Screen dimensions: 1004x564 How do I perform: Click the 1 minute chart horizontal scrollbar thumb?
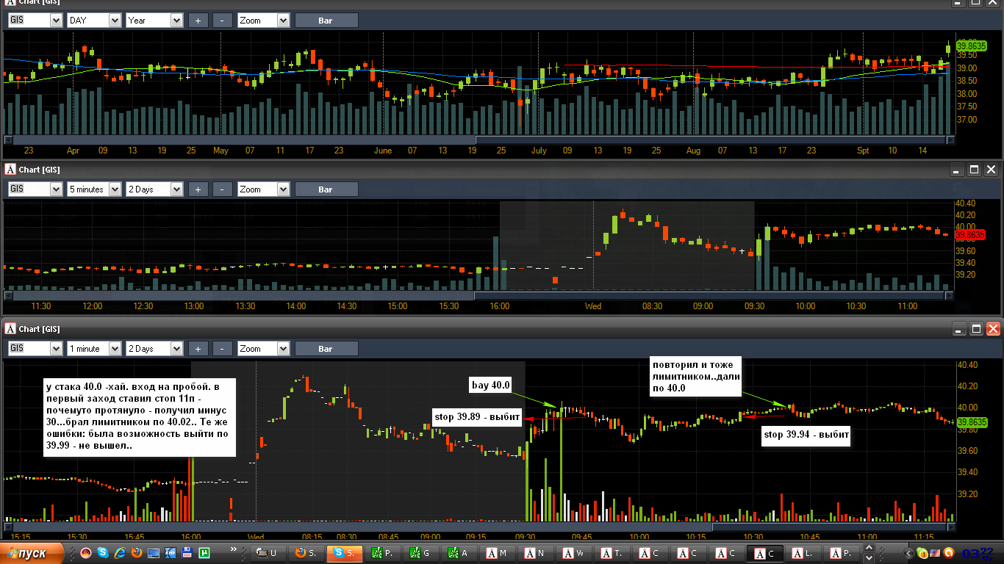830,527
